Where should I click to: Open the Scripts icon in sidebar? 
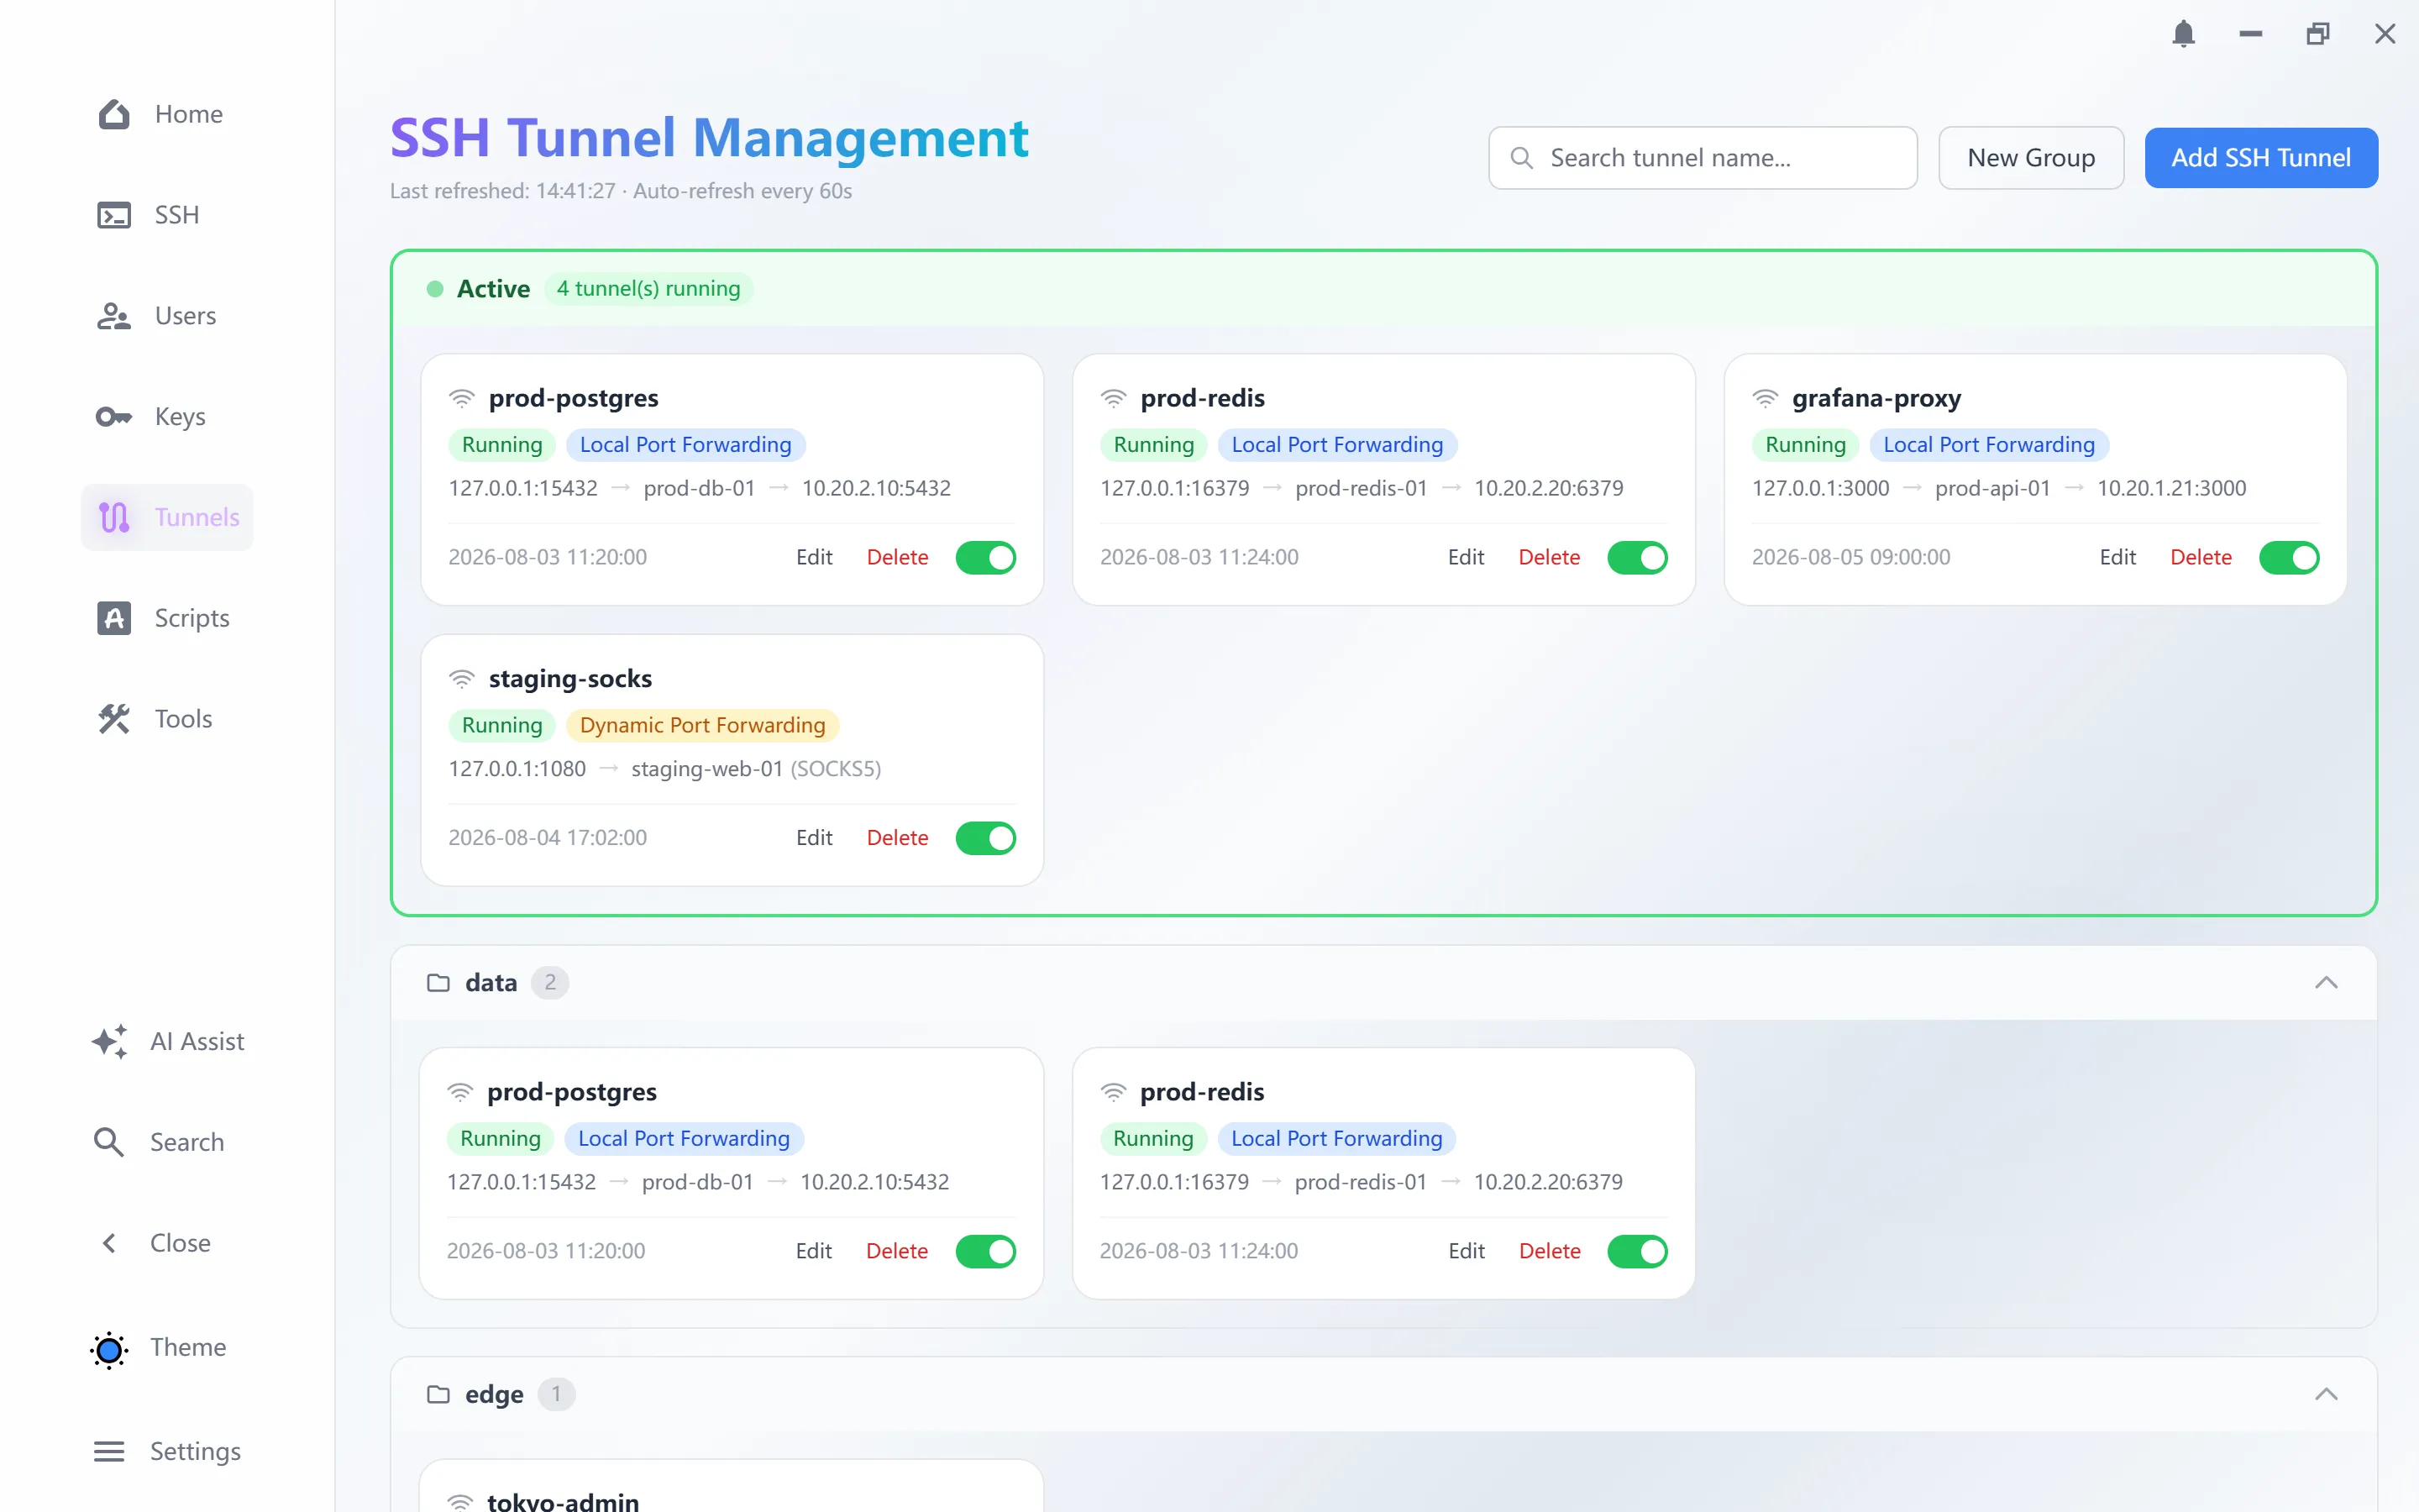tap(114, 618)
